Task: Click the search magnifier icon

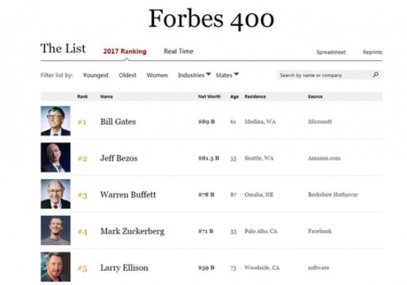Action: click(375, 75)
